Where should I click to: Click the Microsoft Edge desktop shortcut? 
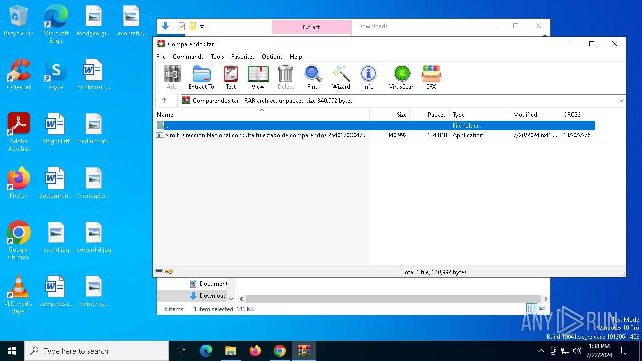(56, 25)
